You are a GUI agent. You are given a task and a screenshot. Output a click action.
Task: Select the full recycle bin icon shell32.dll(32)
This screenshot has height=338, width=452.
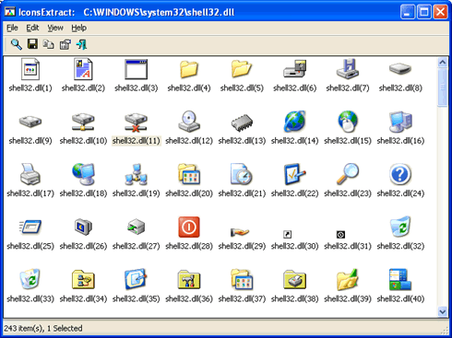[400, 227]
